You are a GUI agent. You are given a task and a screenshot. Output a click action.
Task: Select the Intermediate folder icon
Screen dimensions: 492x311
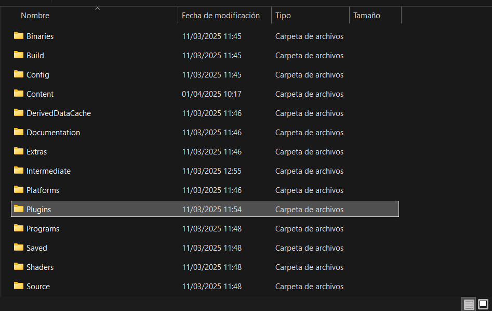19,171
